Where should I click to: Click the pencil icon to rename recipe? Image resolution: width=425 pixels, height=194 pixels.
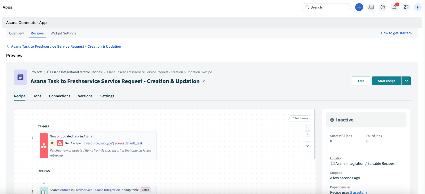click(204, 81)
